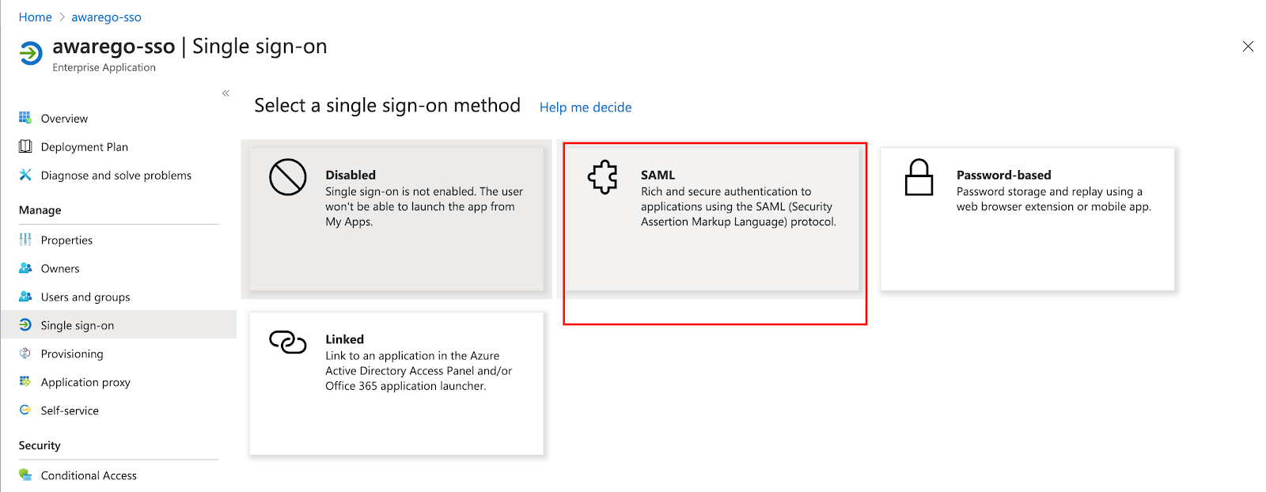This screenshot has width=1266, height=492.
Task: Click the Owners people icon
Action: point(25,268)
